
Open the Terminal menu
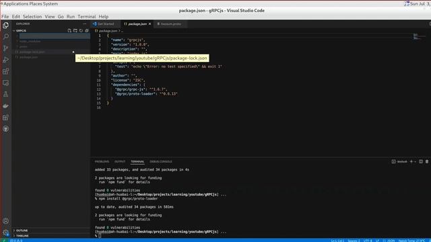87,16
